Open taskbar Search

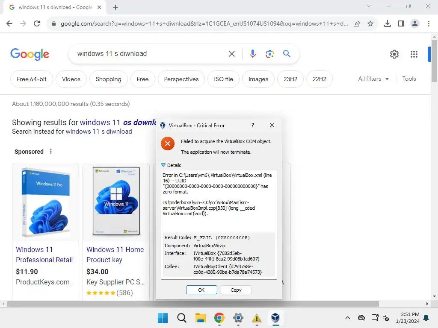(x=181, y=318)
